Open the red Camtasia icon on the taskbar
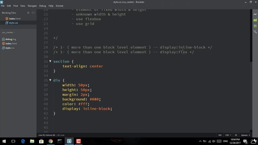258x145 pixels. pos(79,141)
